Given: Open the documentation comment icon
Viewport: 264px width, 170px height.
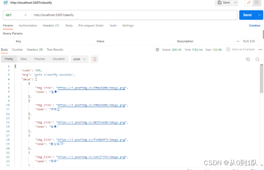Looking at the screenshot, I should [257, 2].
